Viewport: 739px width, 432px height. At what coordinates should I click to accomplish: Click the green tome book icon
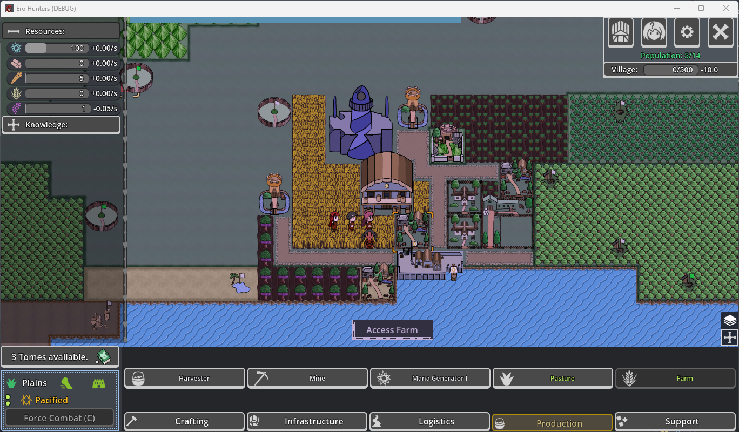103,356
